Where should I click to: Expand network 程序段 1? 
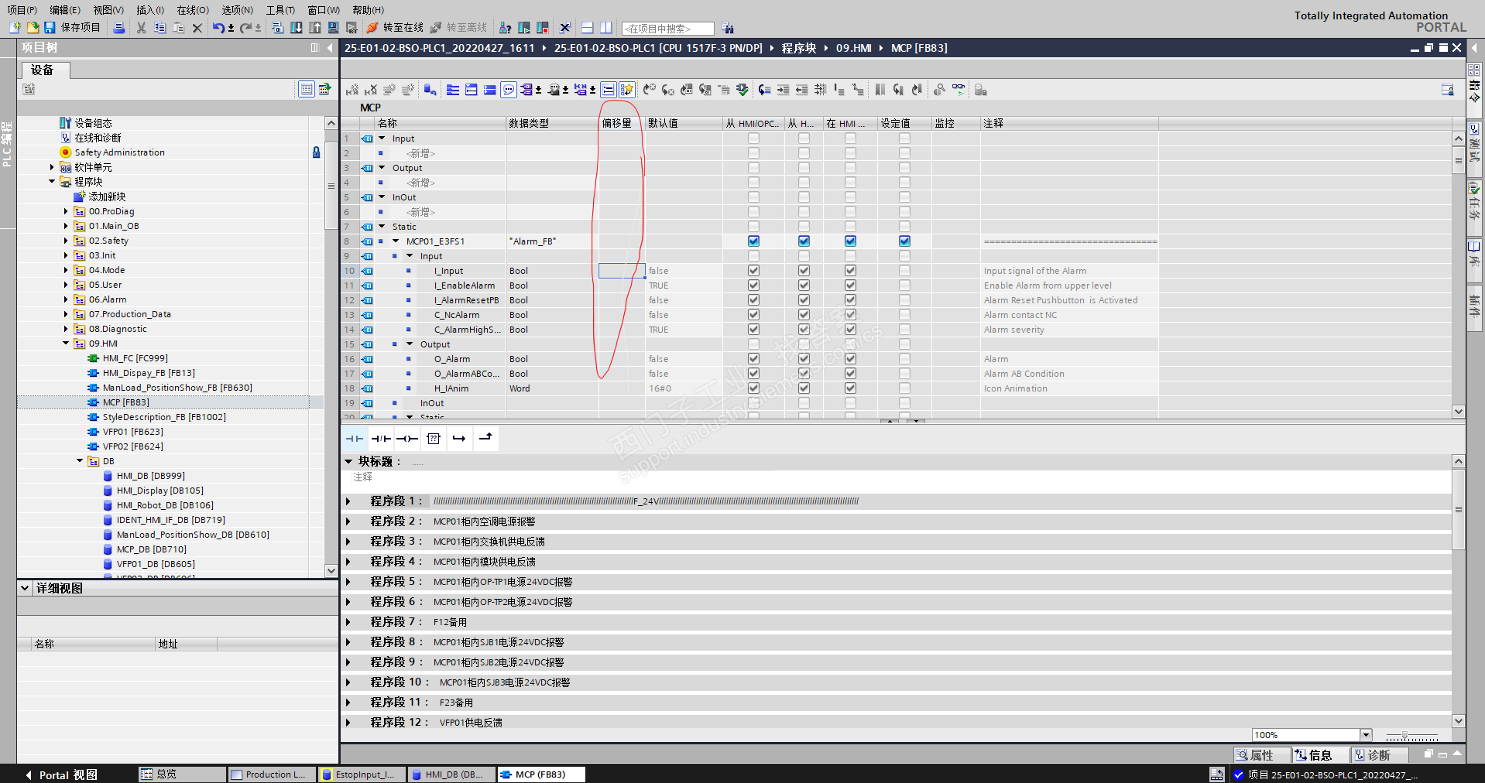tap(348, 501)
